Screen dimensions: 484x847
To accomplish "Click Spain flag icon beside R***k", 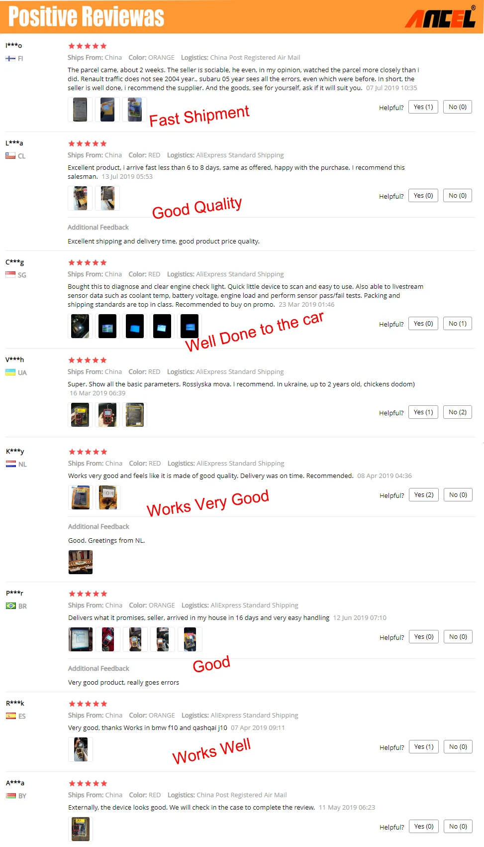I will (11, 716).
